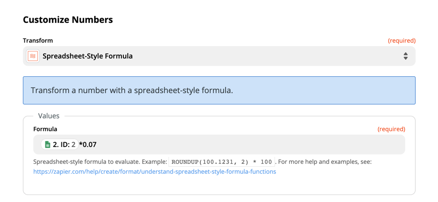
Task: Click the down arrow of the Transform selector
Action: point(406,58)
